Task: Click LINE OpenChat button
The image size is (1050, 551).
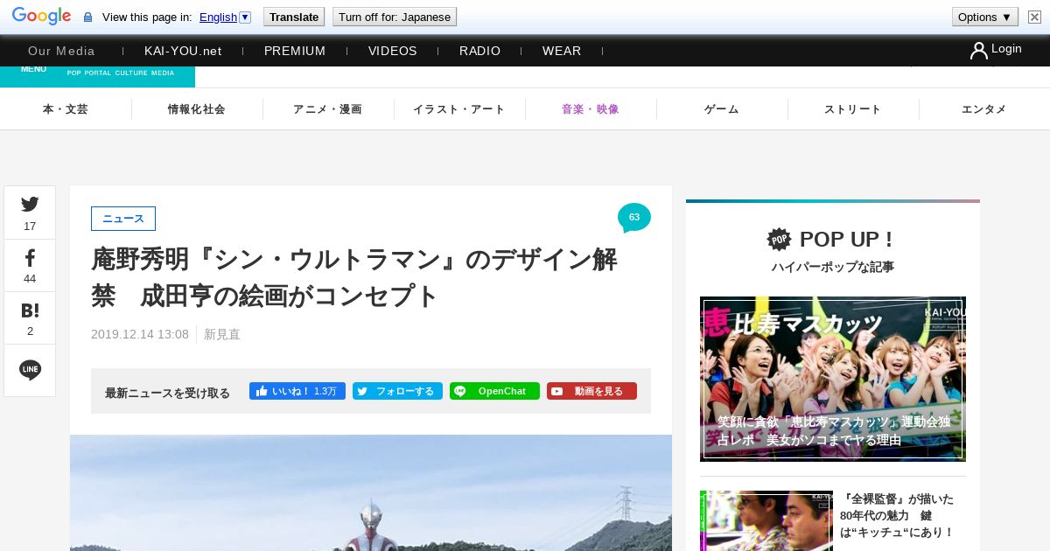Action: [x=494, y=391]
